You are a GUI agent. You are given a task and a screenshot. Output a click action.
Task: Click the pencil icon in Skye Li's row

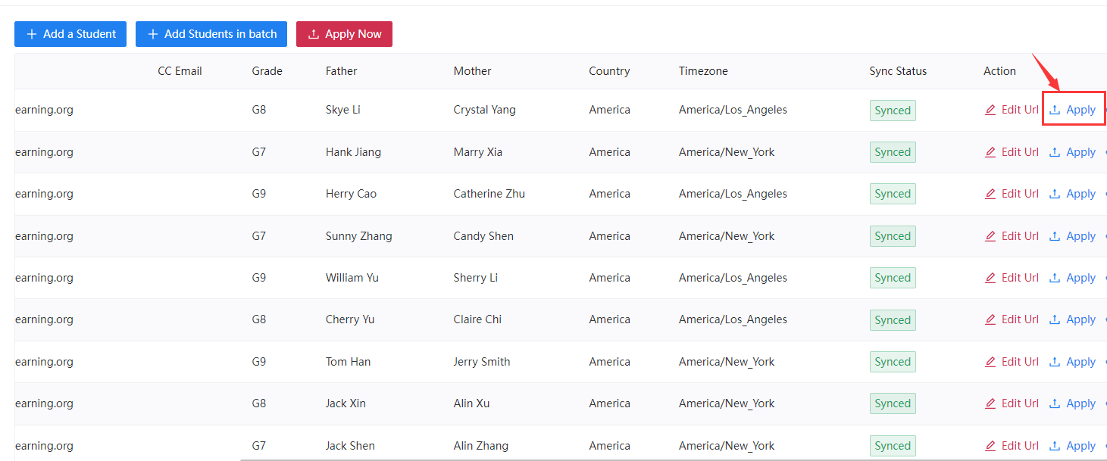(x=990, y=110)
